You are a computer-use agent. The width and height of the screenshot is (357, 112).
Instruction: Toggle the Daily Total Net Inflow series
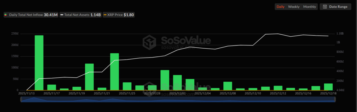tap(31, 15)
